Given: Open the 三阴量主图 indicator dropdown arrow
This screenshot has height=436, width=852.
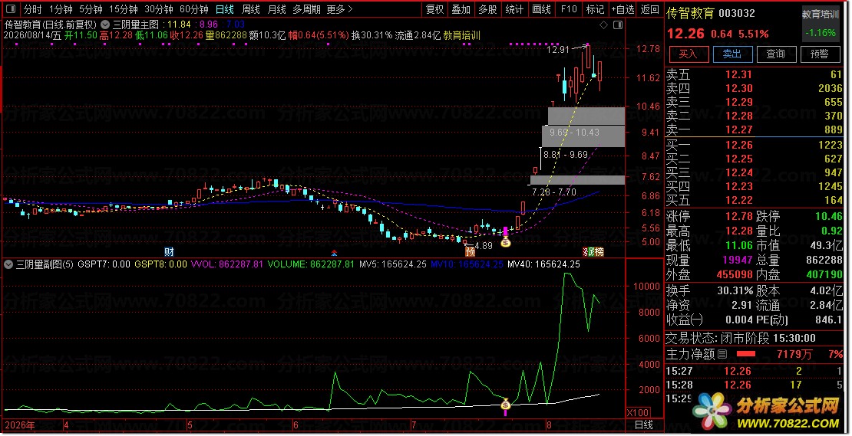Looking at the screenshot, I should tap(105, 25).
